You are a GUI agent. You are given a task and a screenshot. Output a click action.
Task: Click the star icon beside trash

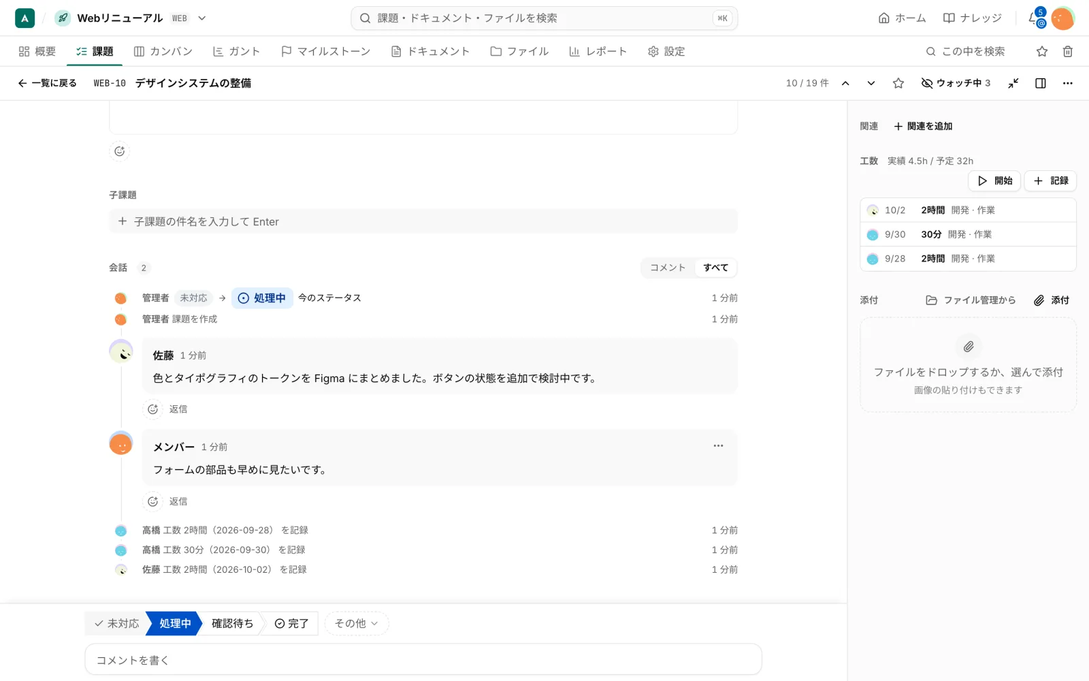tap(1042, 51)
